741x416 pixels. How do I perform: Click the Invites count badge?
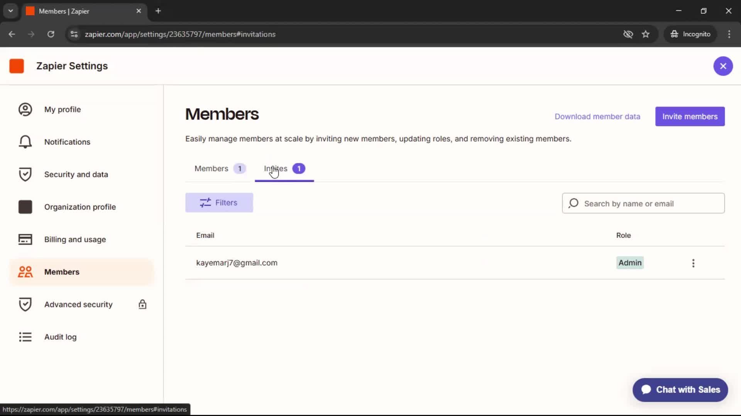tap(299, 169)
